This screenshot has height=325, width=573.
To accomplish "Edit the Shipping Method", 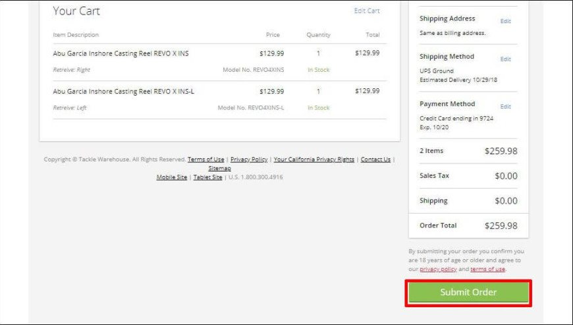I will click(505, 59).
